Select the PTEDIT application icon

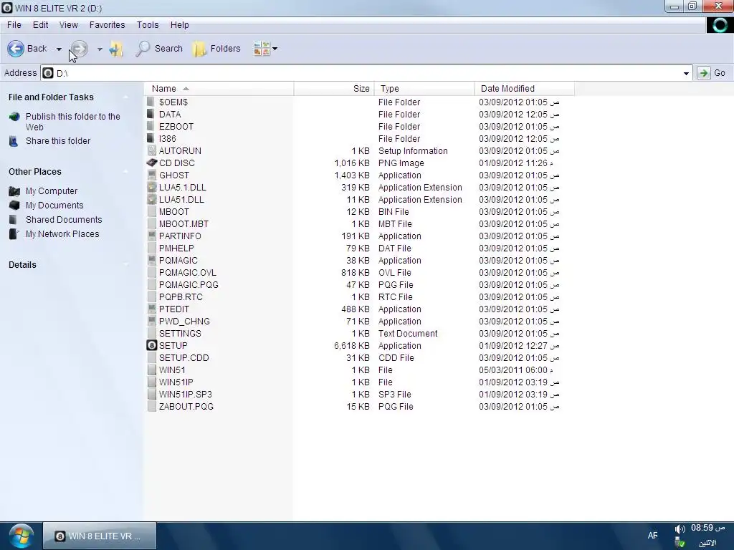coord(151,309)
